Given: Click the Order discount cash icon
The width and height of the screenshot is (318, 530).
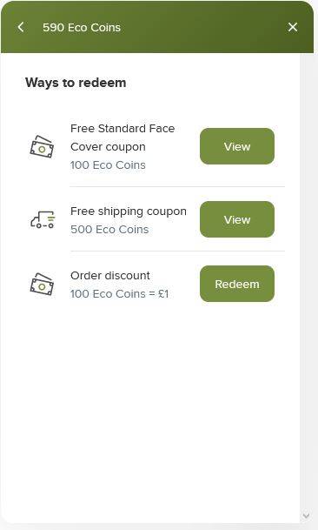Looking at the screenshot, I should point(42,285).
